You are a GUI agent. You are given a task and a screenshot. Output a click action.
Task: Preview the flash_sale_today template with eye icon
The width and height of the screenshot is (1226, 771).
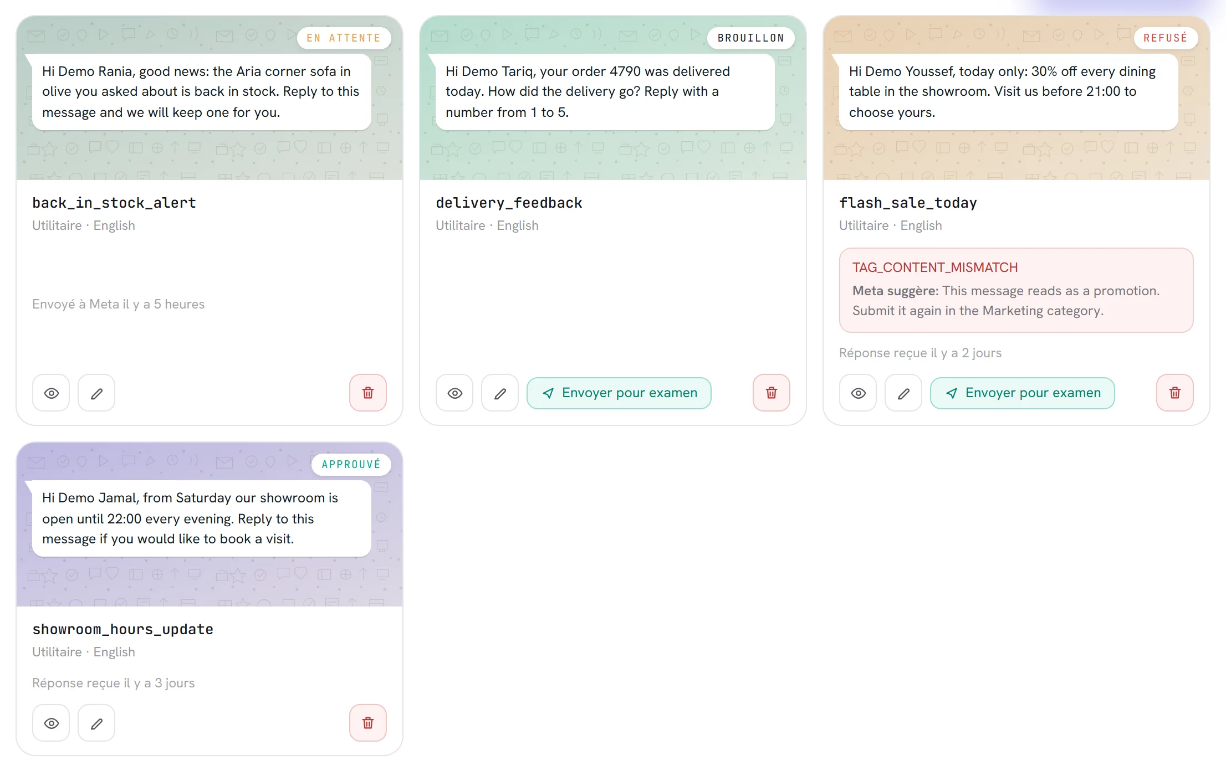tap(858, 393)
